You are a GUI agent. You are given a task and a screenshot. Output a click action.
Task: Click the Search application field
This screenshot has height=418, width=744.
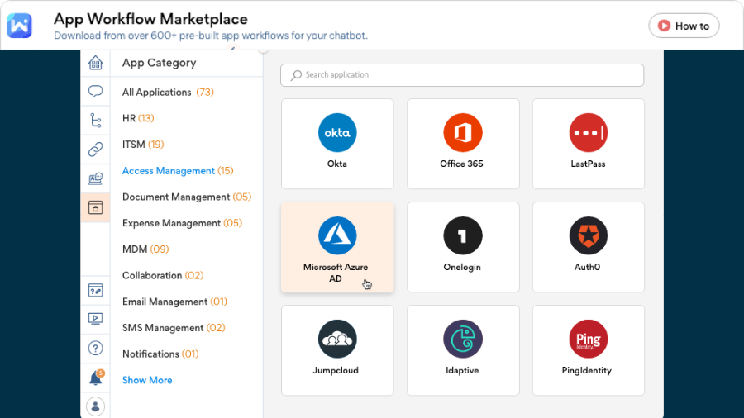click(x=462, y=75)
